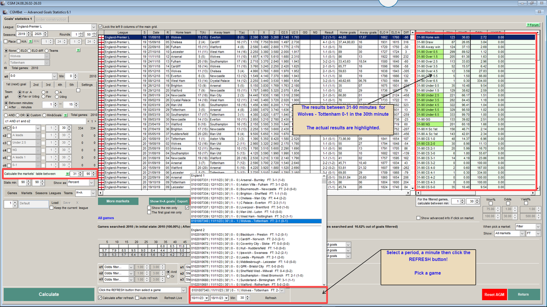The width and height of the screenshot is (547, 307).
Task: Switch to Markets view tab
Action: point(26,193)
